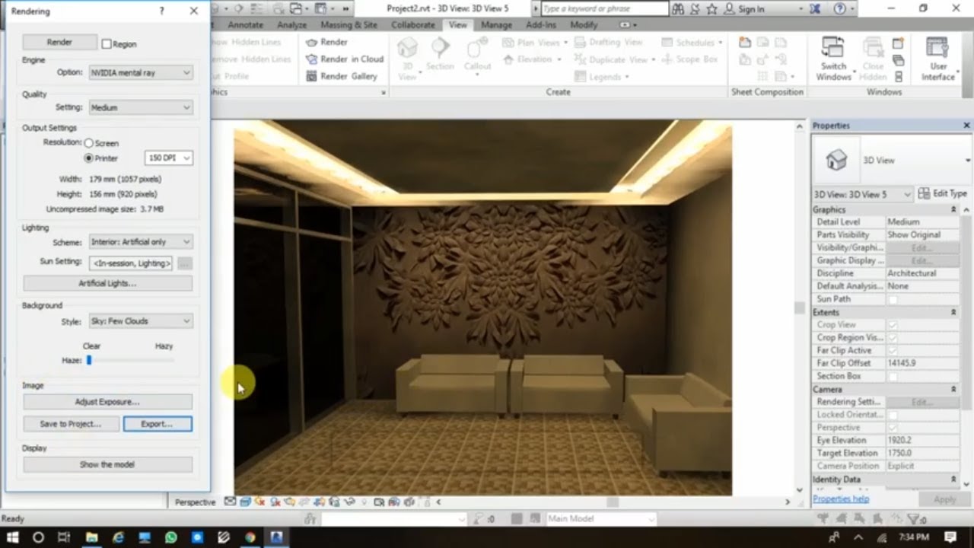Image resolution: width=974 pixels, height=548 pixels.
Task: Click the search binoculars icon
Action: tap(680, 8)
